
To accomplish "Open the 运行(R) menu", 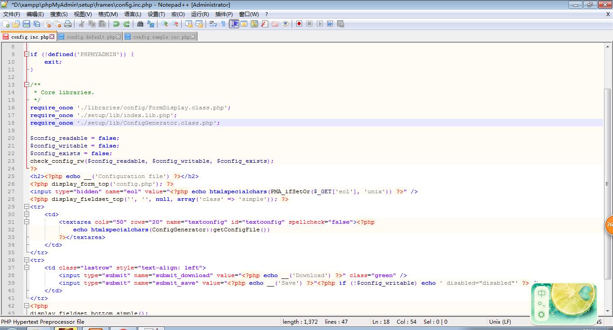I will pos(200,14).
